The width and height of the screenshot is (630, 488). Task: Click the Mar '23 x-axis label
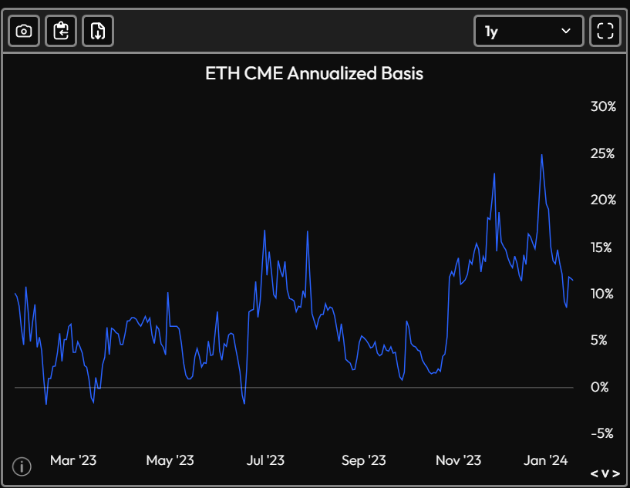[73, 460]
